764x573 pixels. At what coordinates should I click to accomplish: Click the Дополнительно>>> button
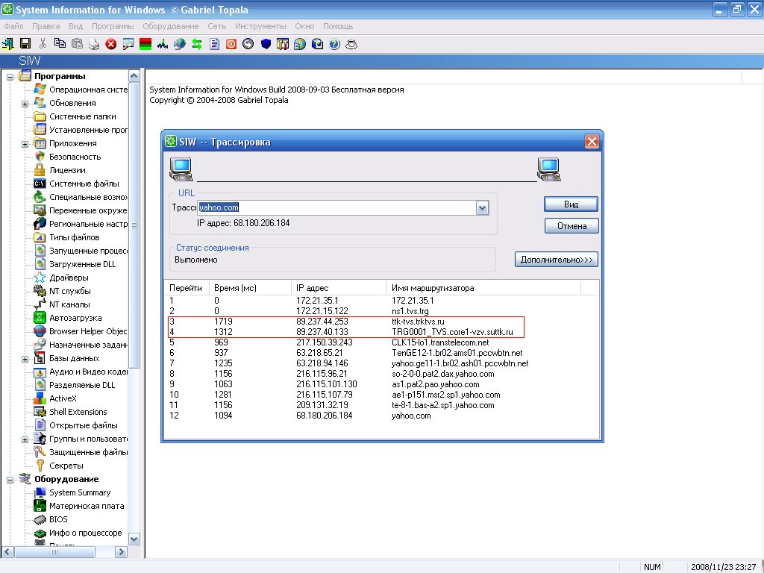coord(556,260)
